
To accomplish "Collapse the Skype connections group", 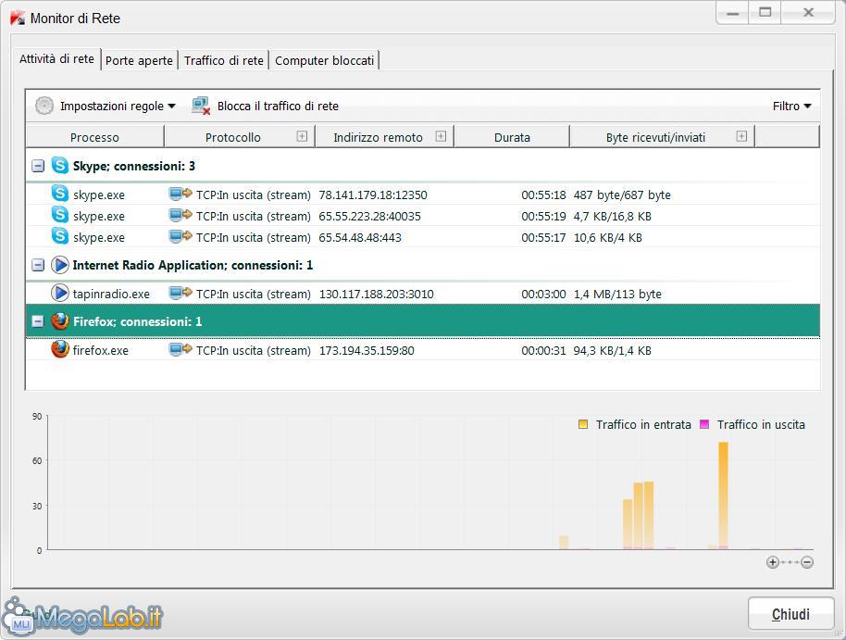I will click(x=38, y=167).
